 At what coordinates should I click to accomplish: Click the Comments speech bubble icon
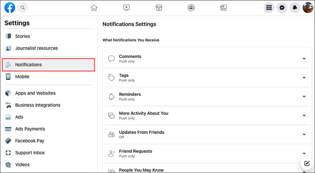111,59
